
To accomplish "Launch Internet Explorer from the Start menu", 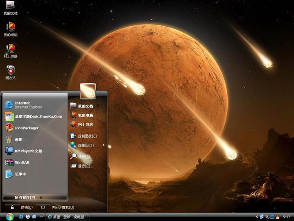I will (35, 105).
